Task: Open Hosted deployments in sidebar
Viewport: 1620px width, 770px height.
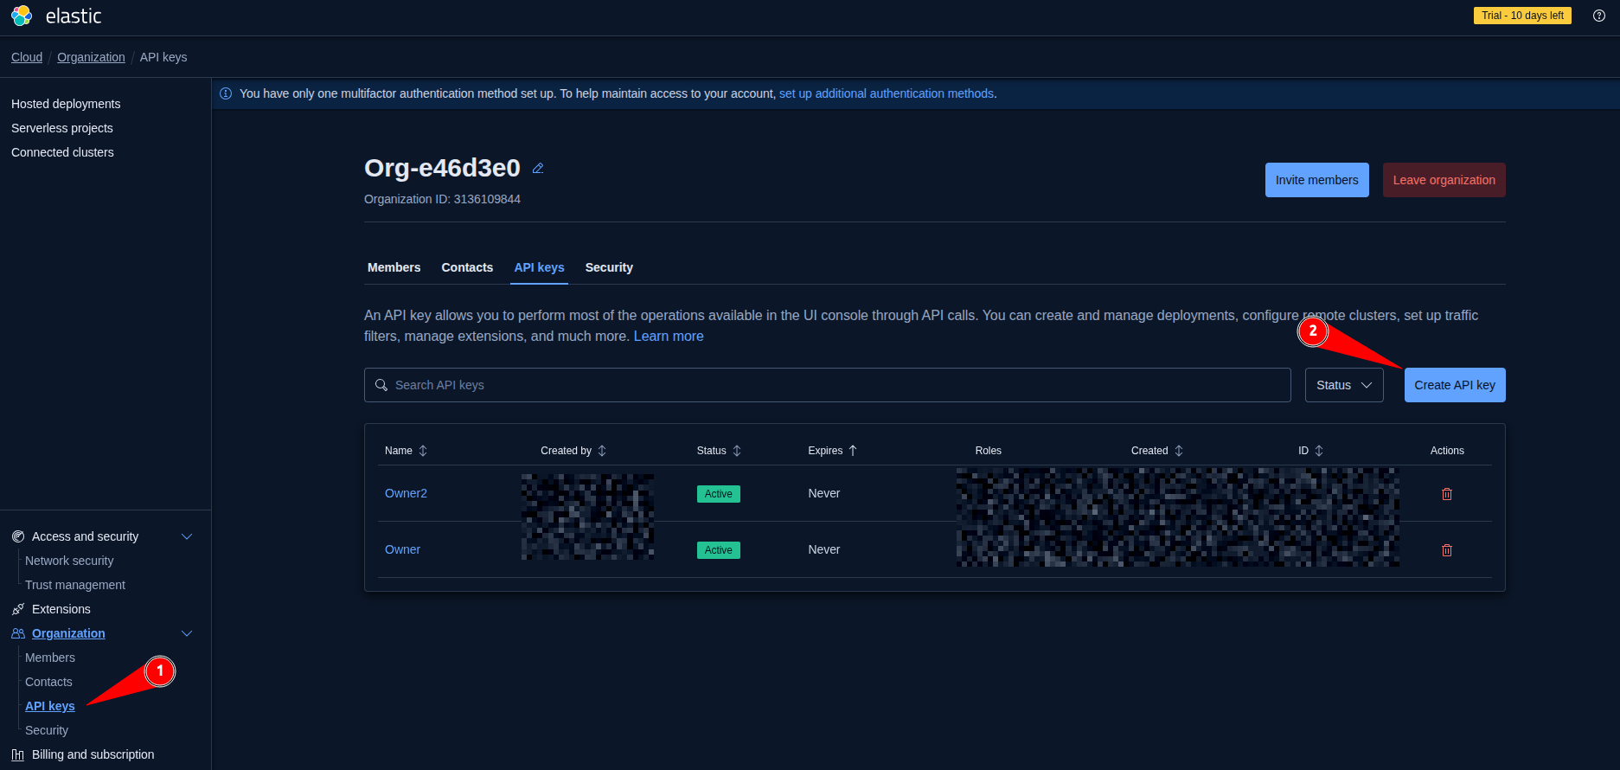Action: tap(66, 104)
